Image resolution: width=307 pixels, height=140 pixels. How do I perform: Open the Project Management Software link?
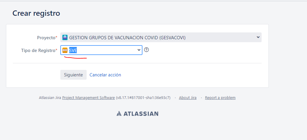(88, 98)
